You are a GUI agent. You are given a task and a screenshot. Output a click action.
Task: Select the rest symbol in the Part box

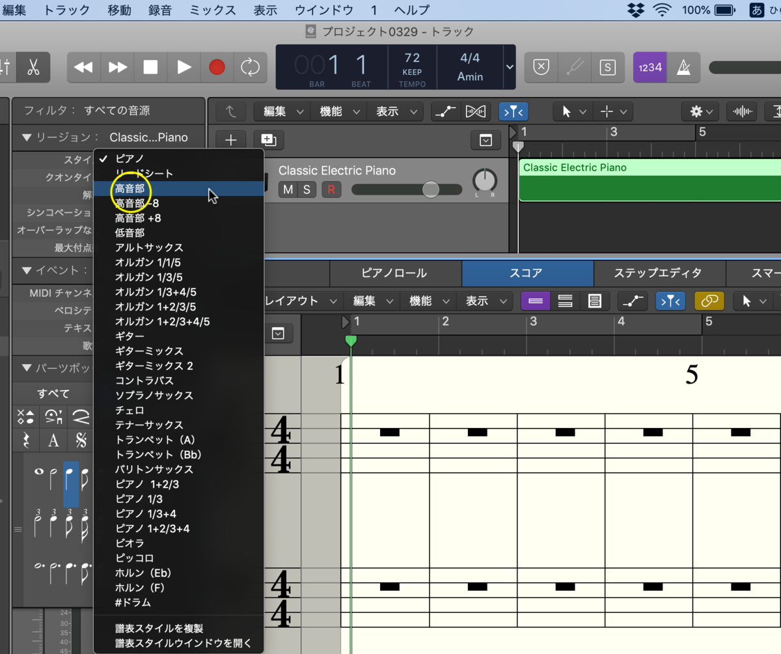[x=27, y=442]
